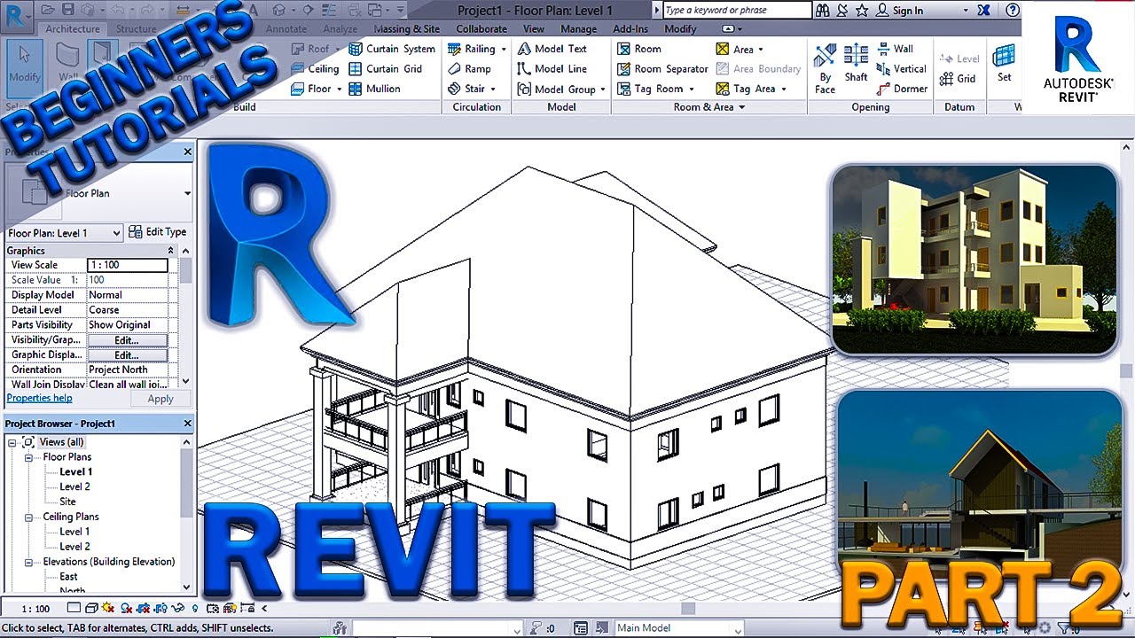This screenshot has height=638, width=1135.
Task: Toggle Crop View in view control bar
Action: (145, 609)
